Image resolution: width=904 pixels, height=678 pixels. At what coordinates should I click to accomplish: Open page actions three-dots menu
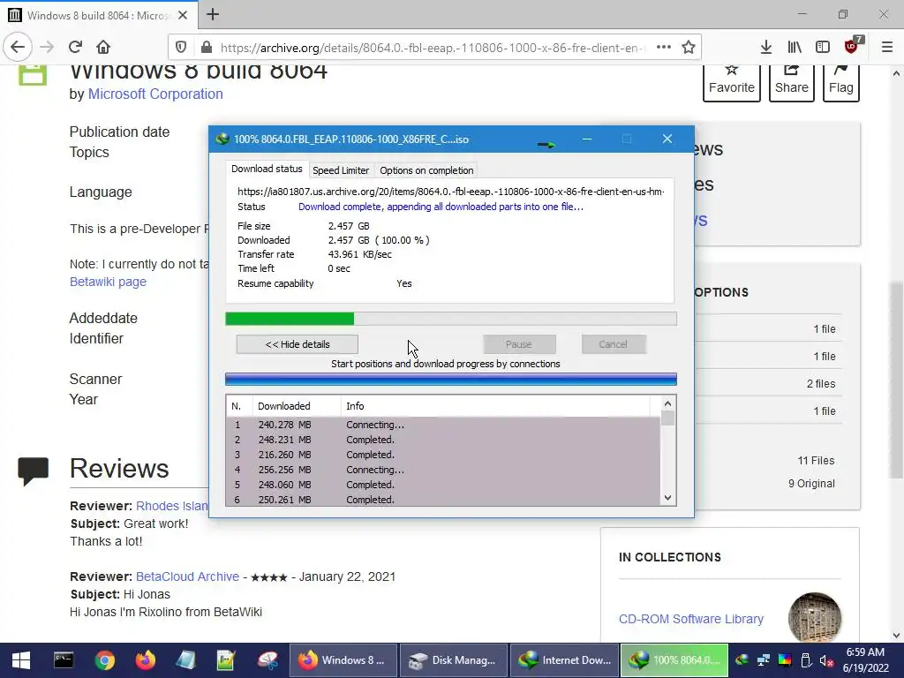pyautogui.click(x=664, y=48)
